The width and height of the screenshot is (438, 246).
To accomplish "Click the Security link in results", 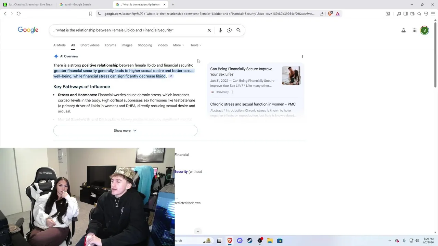I will click(181, 172).
